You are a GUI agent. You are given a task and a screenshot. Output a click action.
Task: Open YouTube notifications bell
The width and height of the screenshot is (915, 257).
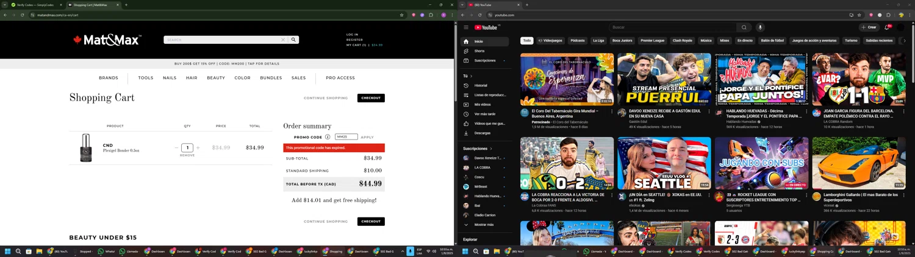point(887,27)
